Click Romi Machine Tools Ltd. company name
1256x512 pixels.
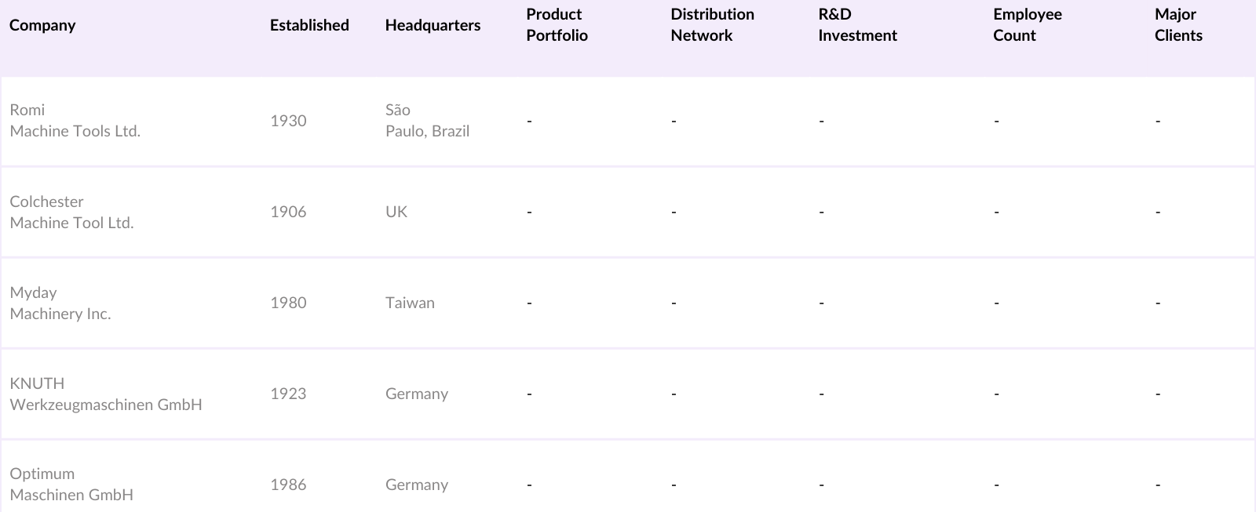point(75,121)
